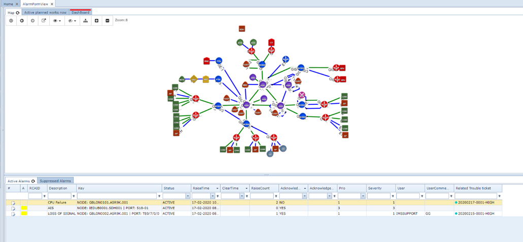The width and height of the screenshot is (523, 242).
Task: Expand the Status filter dropdown
Action: (x=188, y=196)
